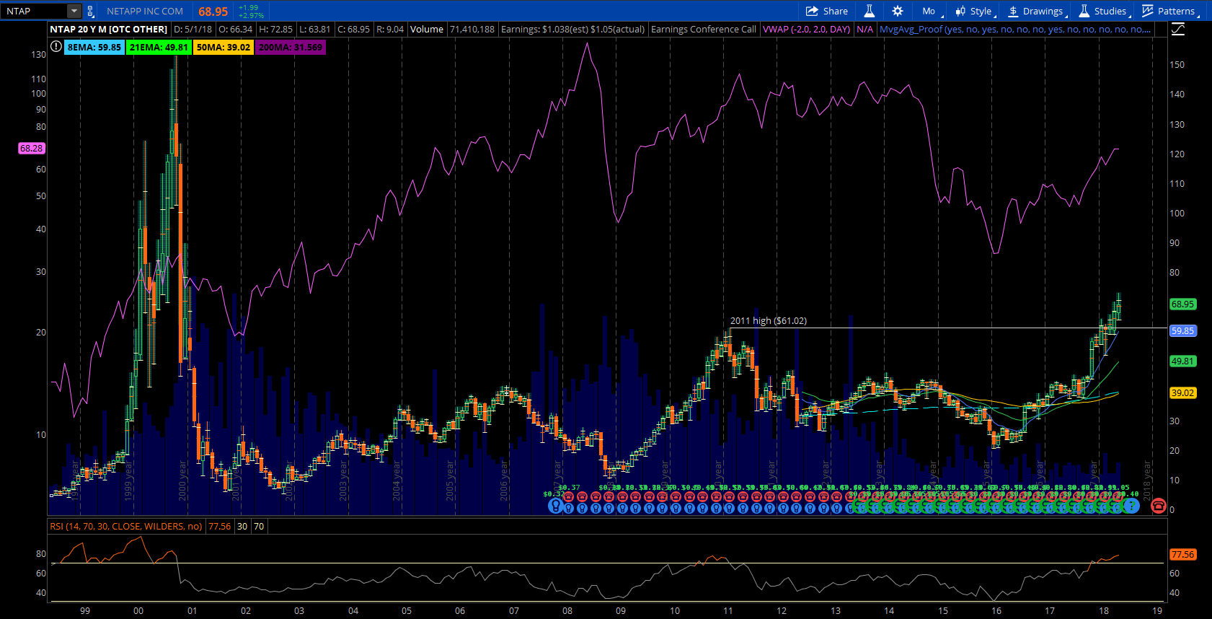Viewport: 1212px width, 619px height.
Task: Open the symbol history dropdown arrow
Action: pyautogui.click(x=74, y=11)
